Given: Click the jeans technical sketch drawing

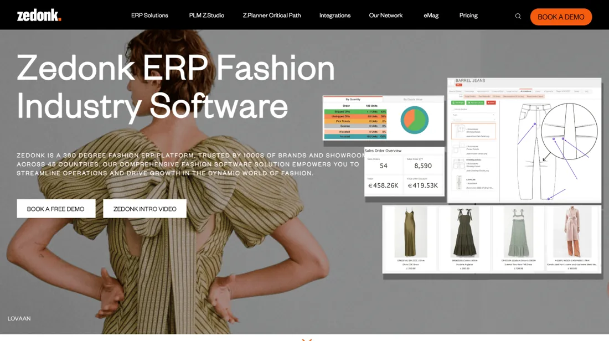Looking at the screenshot, I should click(537, 152).
